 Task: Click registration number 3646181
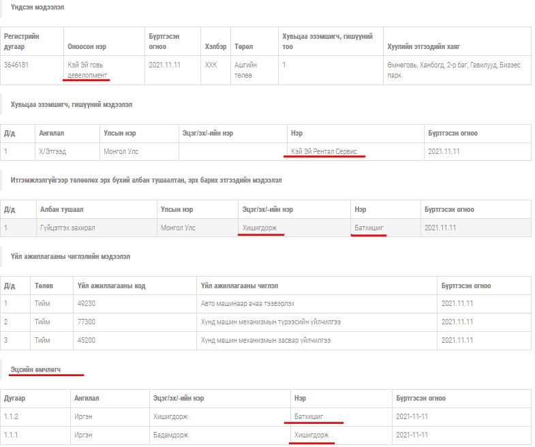click(x=16, y=65)
